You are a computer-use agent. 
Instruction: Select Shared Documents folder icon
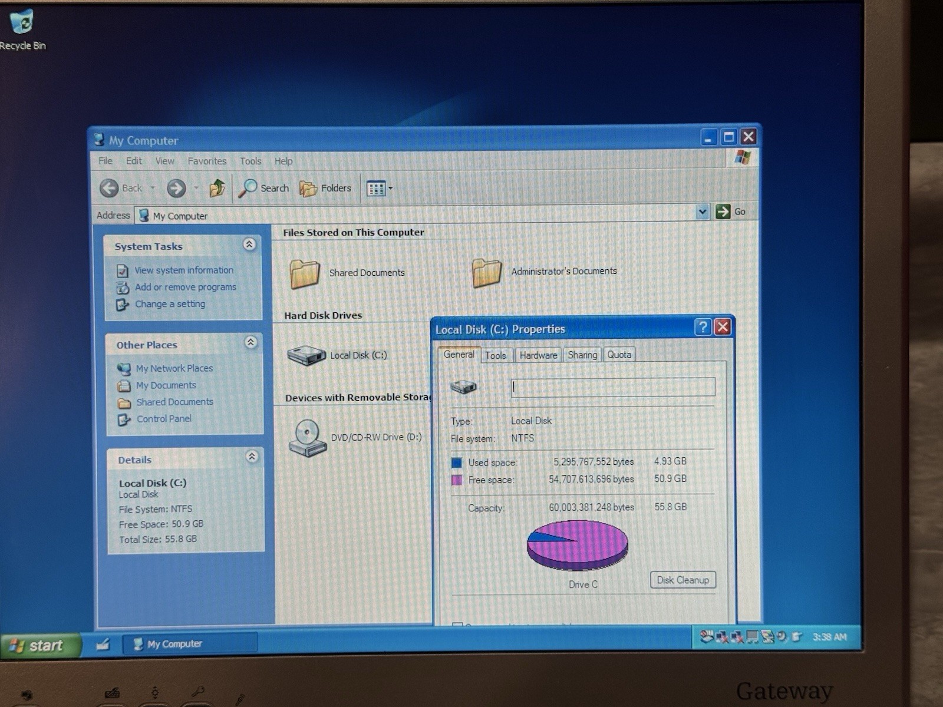tap(305, 274)
